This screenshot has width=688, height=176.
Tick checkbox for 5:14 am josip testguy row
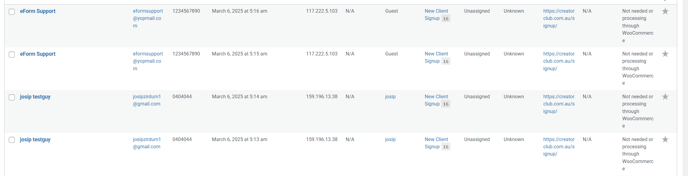[12, 97]
